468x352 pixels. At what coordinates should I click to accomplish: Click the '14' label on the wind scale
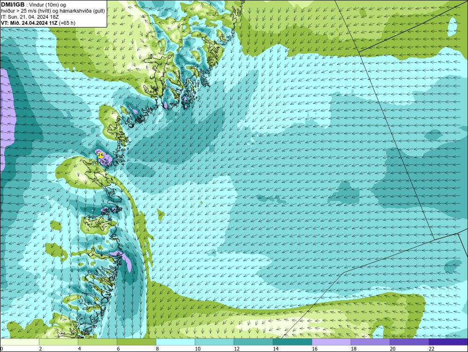pos(276,349)
